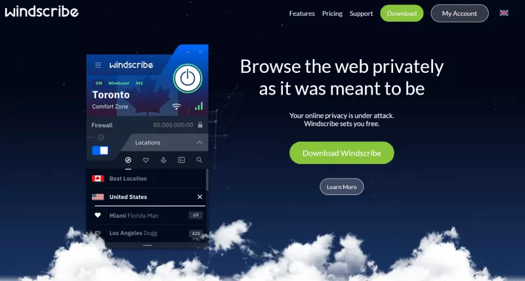Open the static IP anchor tab icon

point(163,160)
